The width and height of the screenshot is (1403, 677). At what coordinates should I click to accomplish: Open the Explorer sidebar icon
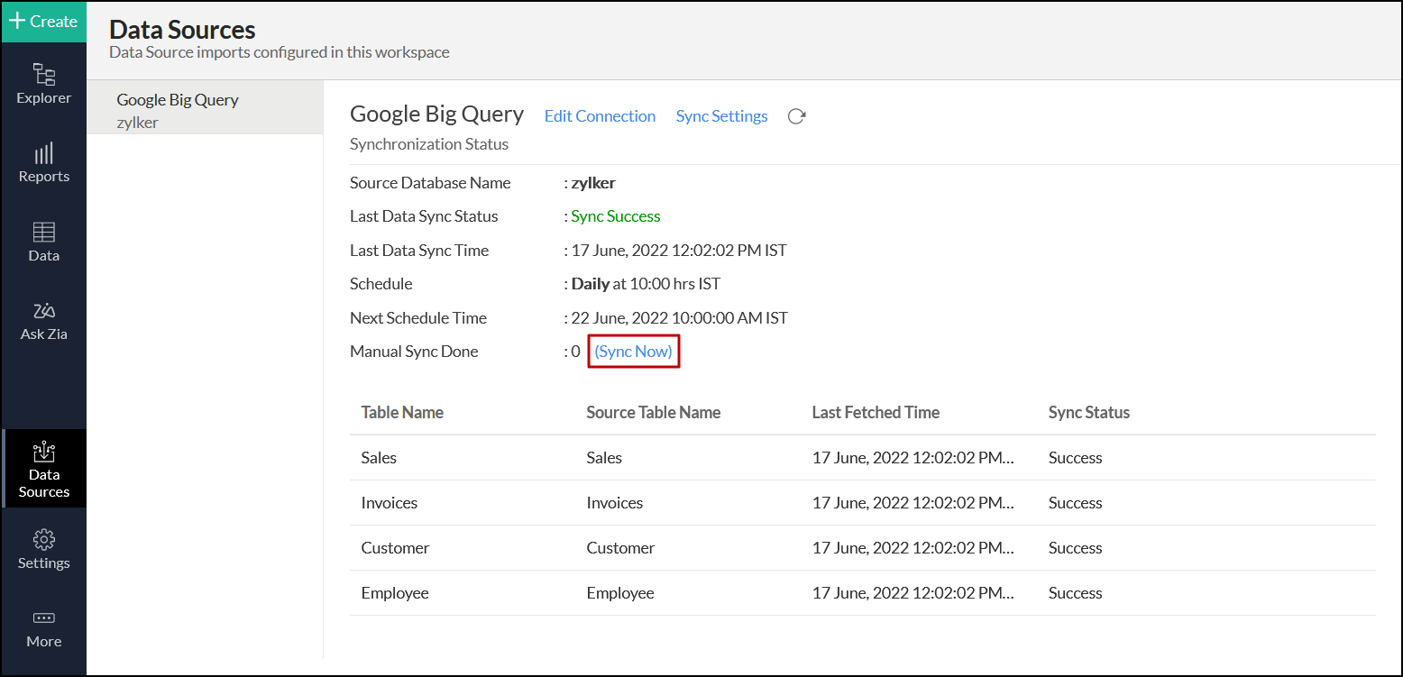[43, 84]
